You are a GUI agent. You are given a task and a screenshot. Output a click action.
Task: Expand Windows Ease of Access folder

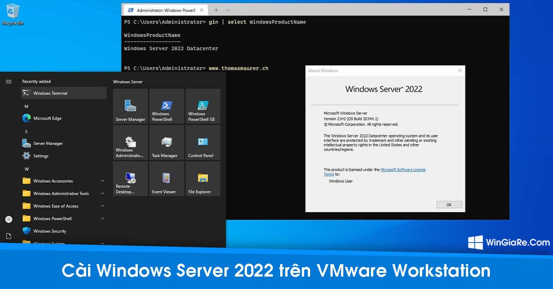click(64, 206)
